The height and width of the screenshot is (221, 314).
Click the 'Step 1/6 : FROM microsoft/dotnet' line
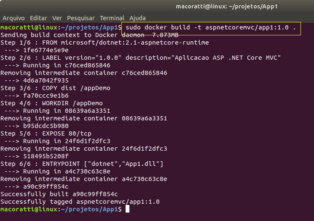coord(105,43)
